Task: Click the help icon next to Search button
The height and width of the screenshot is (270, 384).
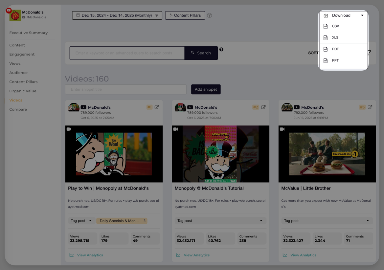Action: pos(221,50)
